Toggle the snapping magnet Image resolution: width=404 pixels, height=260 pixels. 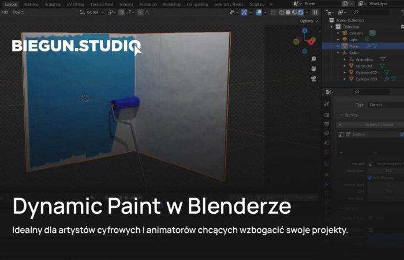(x=121, y=12)
